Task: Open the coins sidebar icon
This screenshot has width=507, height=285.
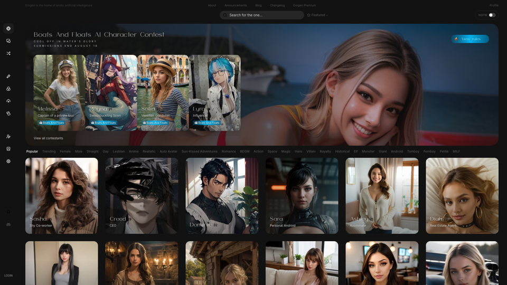Action: tap(8, 113)
